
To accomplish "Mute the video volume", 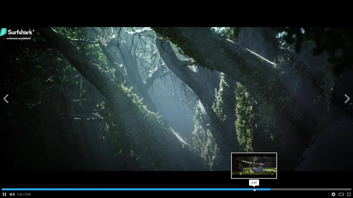I will coord(12,194).
